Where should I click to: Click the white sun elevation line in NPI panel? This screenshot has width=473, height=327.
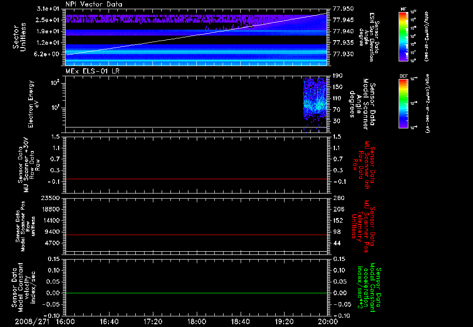pos(196,34)
